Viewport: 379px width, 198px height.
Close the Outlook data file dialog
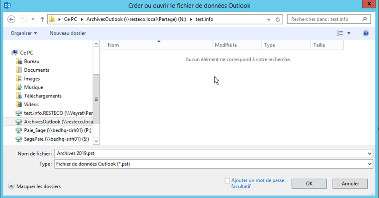369,4
